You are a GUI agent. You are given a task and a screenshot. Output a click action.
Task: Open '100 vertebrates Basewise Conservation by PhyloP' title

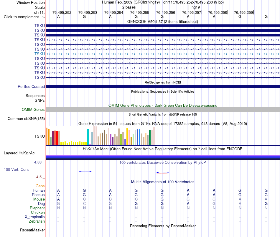pyautogui.click(x=163, y=163)
